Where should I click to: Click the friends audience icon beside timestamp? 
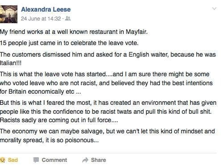click(68, 19)
